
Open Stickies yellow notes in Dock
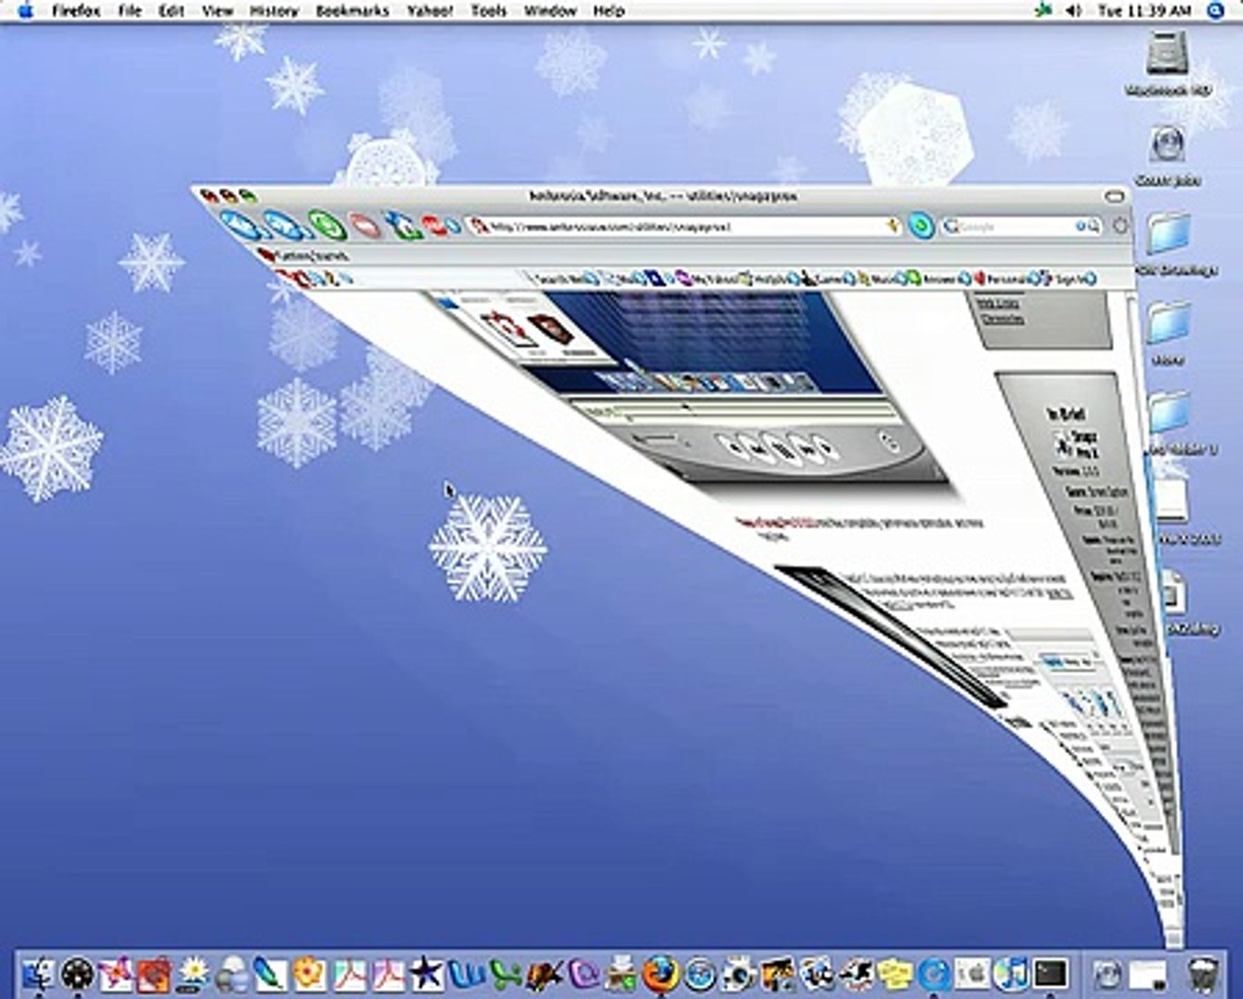click(x=895, y=974)
